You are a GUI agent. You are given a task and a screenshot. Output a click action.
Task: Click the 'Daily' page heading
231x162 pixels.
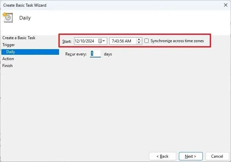(x=25, y=18)
